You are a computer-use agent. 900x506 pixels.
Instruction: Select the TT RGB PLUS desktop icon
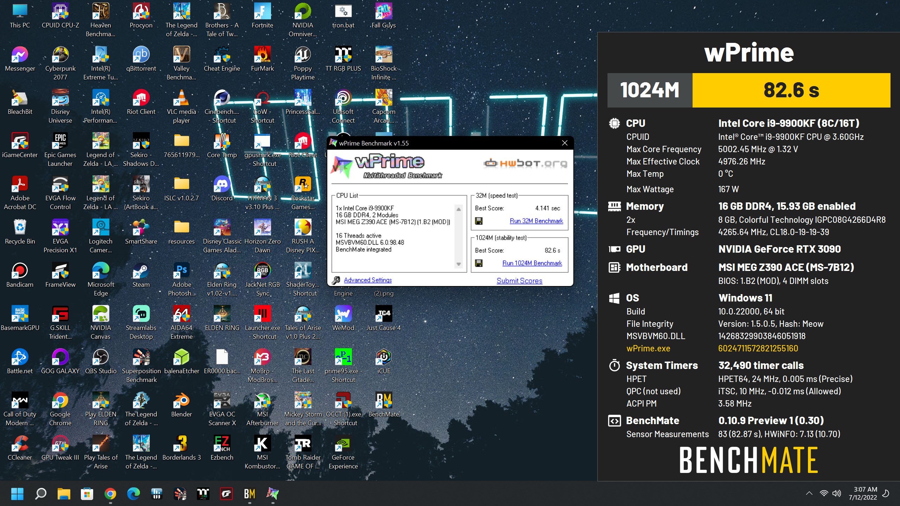pos(343,59)
